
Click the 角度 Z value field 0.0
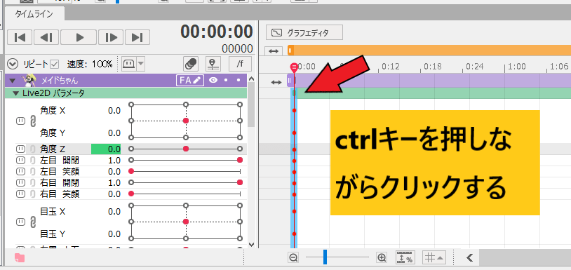(106, 149)
